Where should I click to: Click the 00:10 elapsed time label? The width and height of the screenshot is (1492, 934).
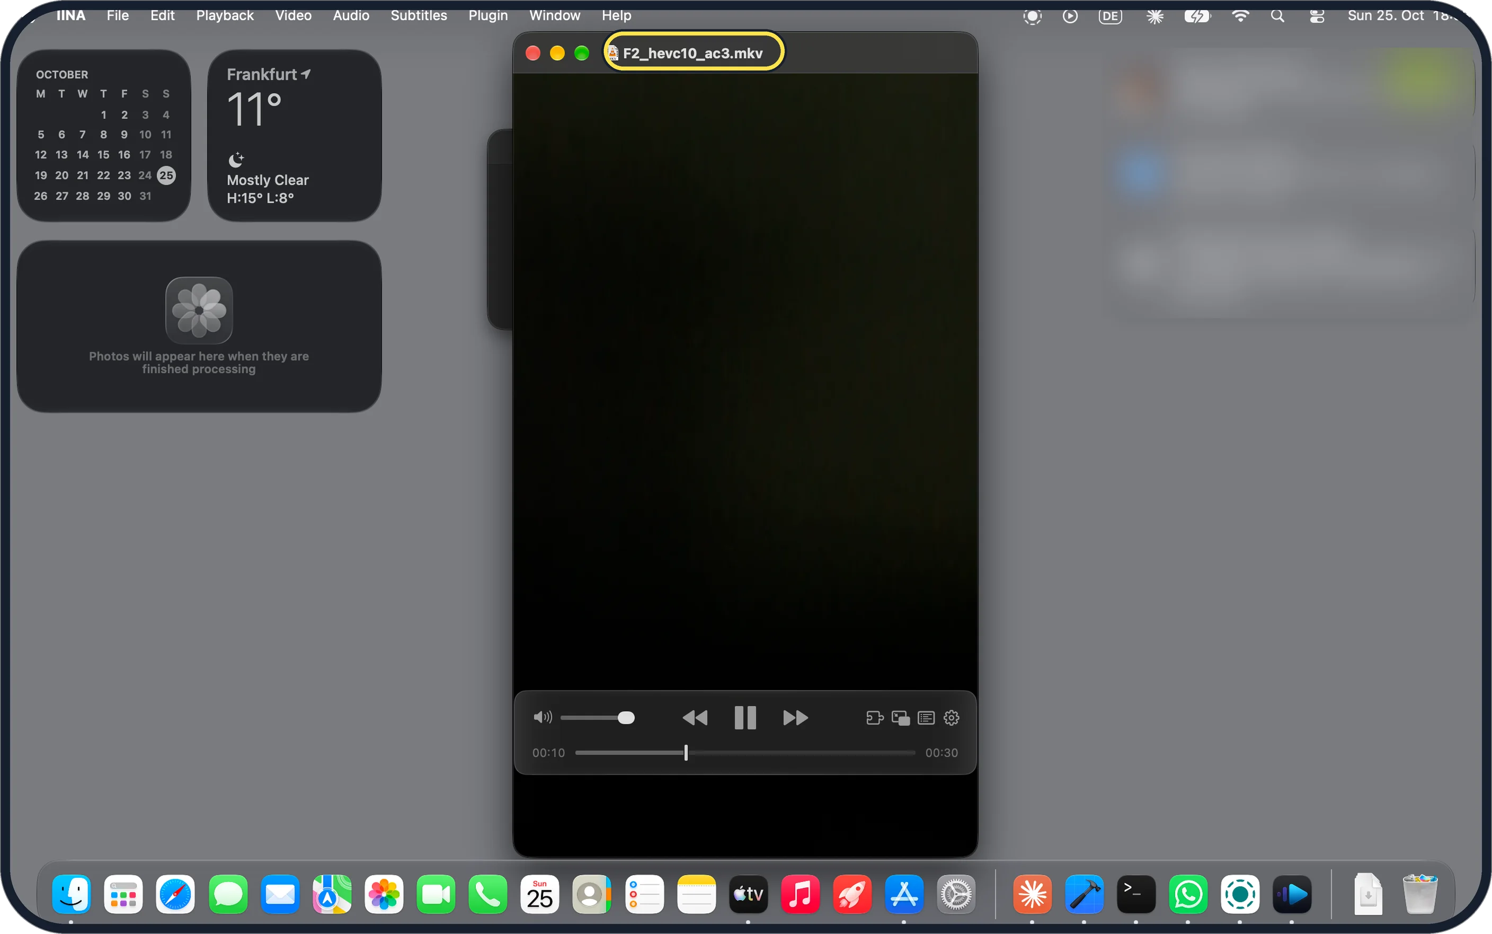548,752
